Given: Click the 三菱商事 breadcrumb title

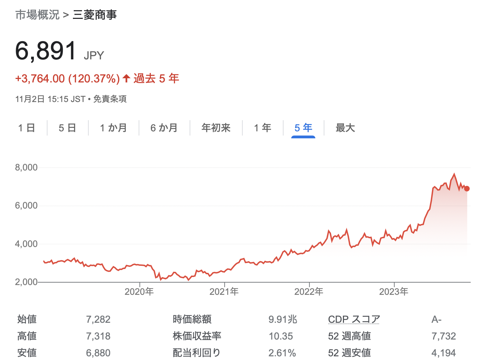Looking at the screenshot, I should click(x=95, y=15).
